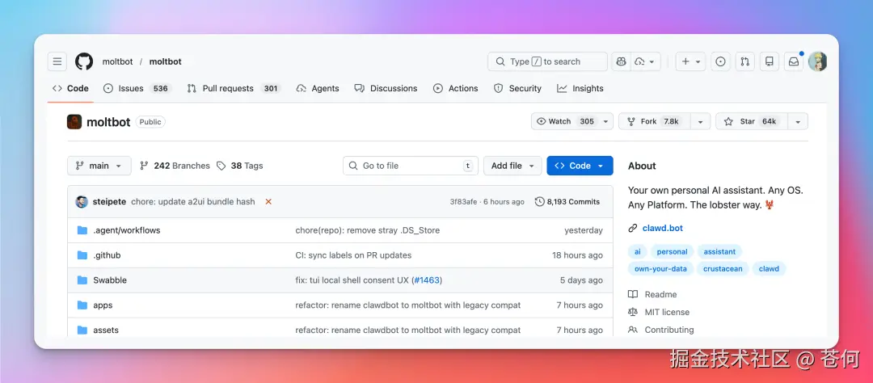873x383 pixels.
Task: Click the moltbot owner breadcrumb link
Action: tap(117, 61)
